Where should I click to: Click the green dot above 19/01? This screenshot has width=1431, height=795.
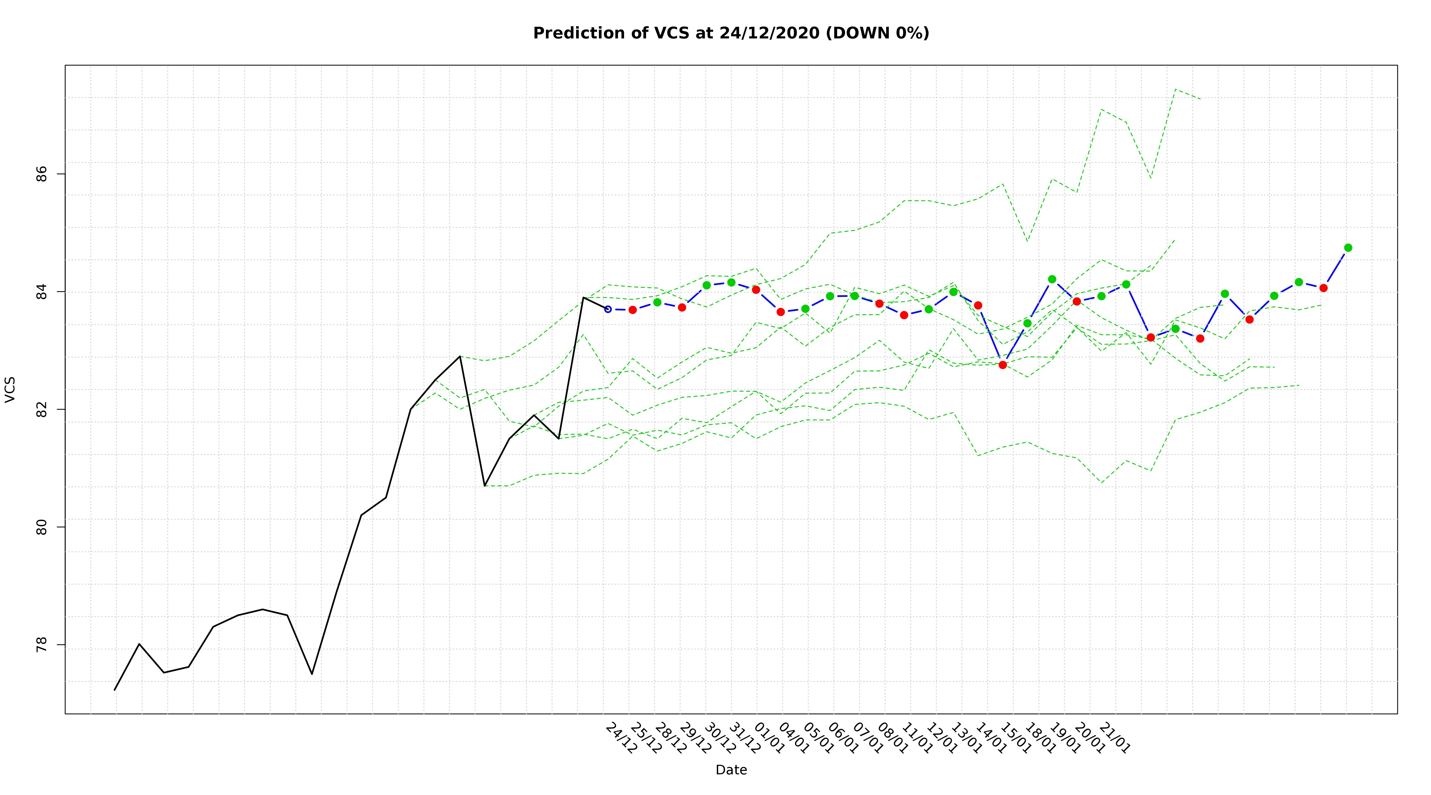1052,280
